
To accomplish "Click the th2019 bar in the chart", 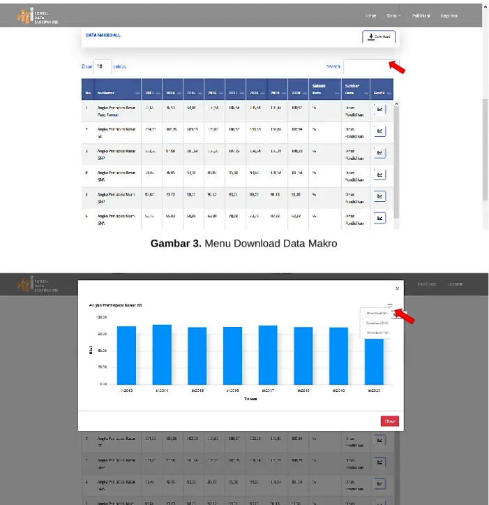I will click(339, 356).
